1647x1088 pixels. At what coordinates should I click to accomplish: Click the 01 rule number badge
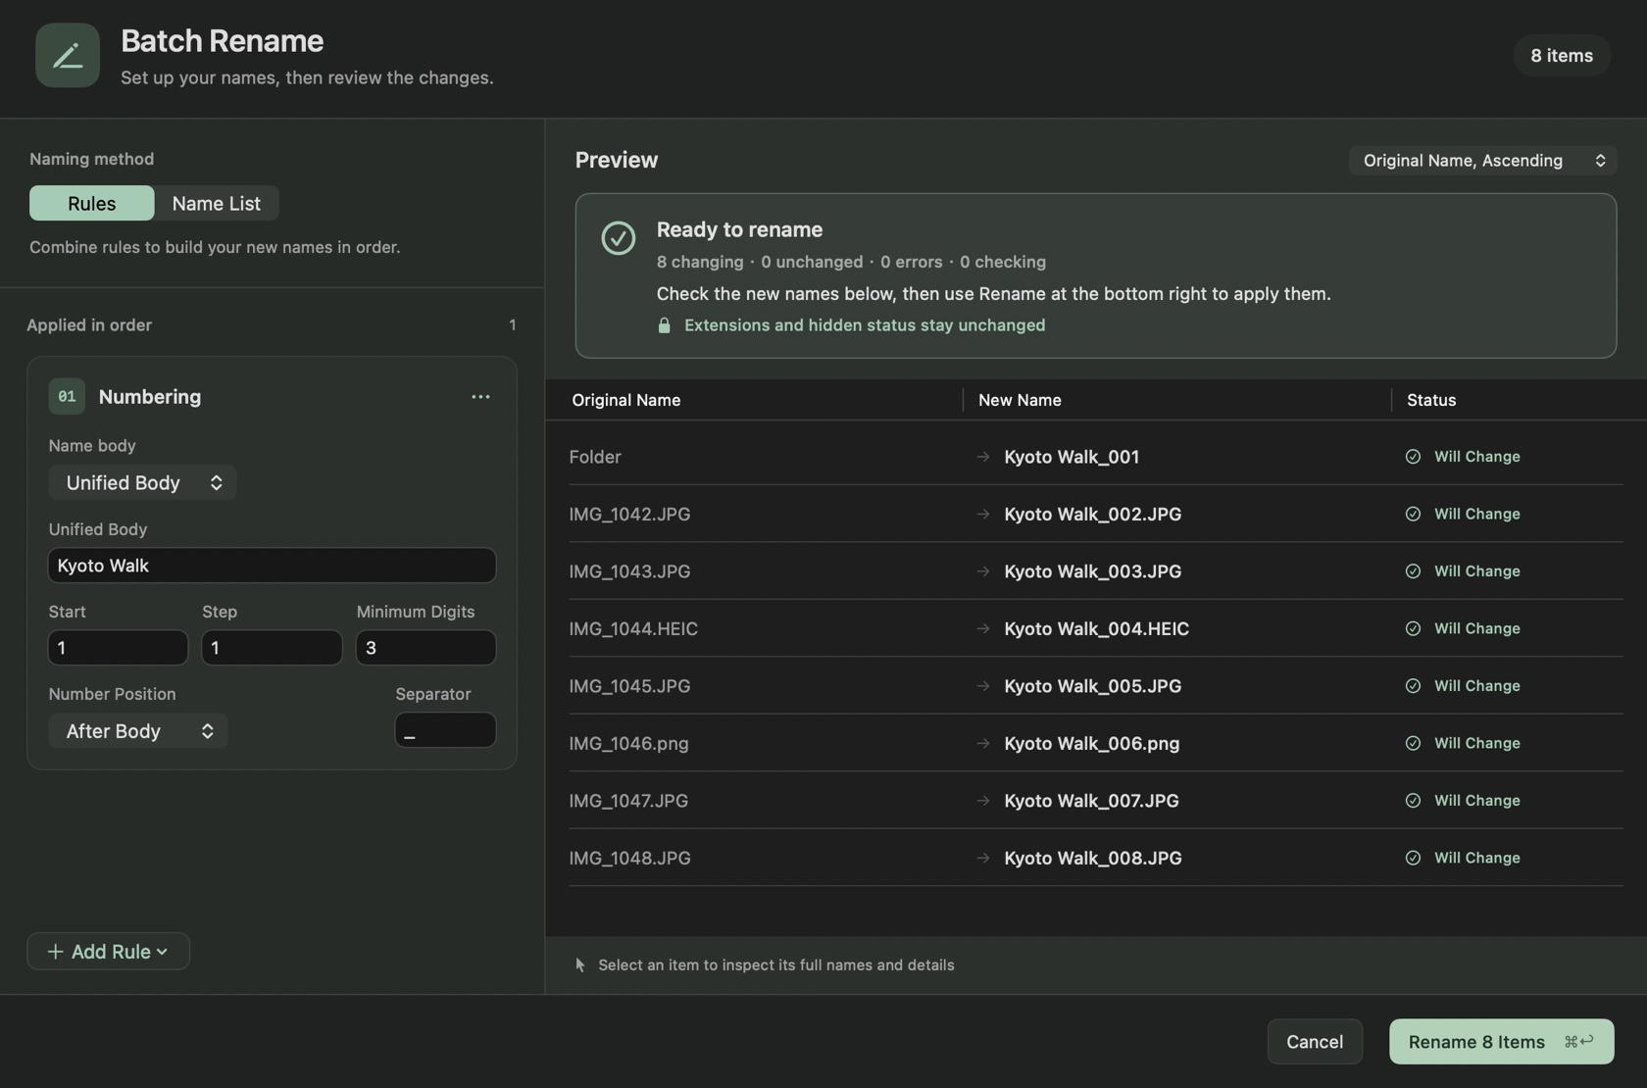click(67, 396)
